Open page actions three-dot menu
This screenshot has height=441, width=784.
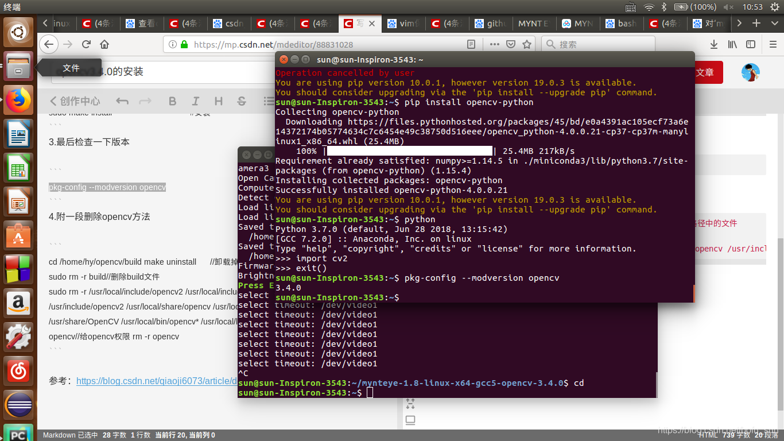[494, 44]
